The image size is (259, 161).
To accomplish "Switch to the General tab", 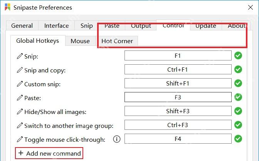I will (x=22, y=26).
